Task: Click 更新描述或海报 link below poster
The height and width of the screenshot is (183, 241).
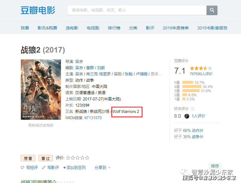Action: 41,125
